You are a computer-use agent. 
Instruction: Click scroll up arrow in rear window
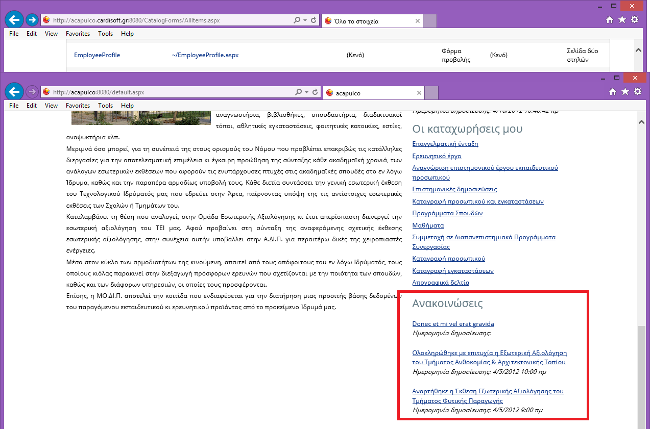[x=638, y=51]
